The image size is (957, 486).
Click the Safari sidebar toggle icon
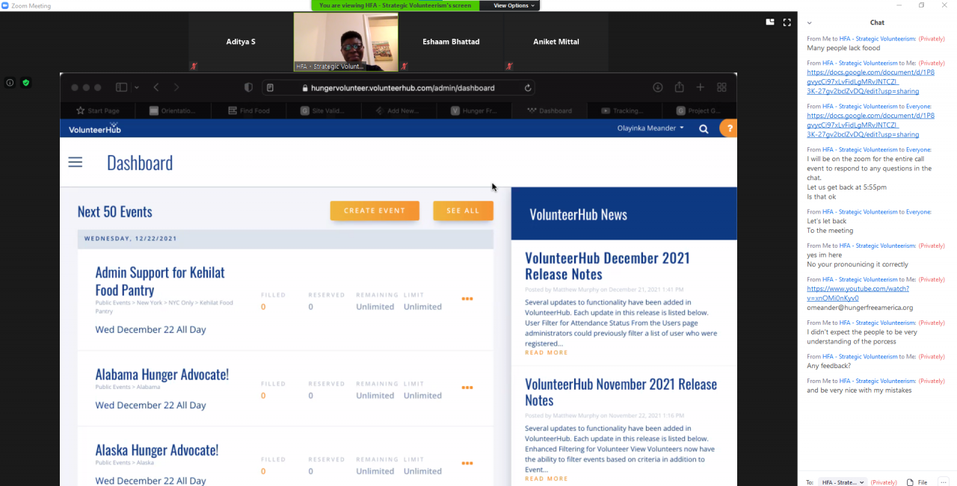[x=122, y=87]
